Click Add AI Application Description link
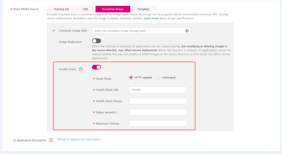The width and height of the screenshot is (282, 154). [81, 139]
